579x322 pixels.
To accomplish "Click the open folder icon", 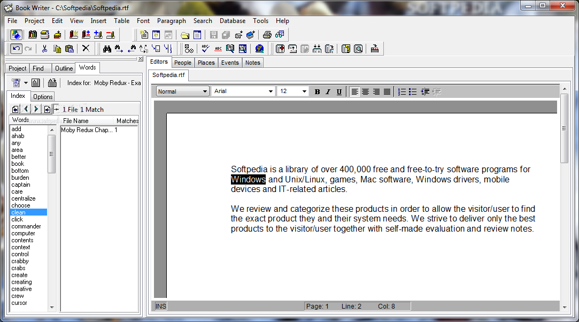I will 185,35.
